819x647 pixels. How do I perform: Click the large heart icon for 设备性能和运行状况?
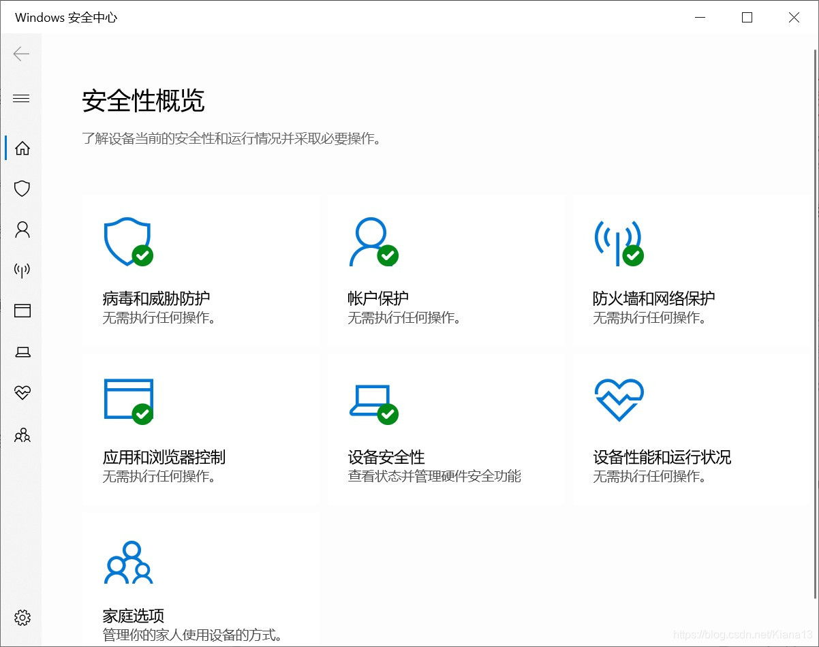619,400
